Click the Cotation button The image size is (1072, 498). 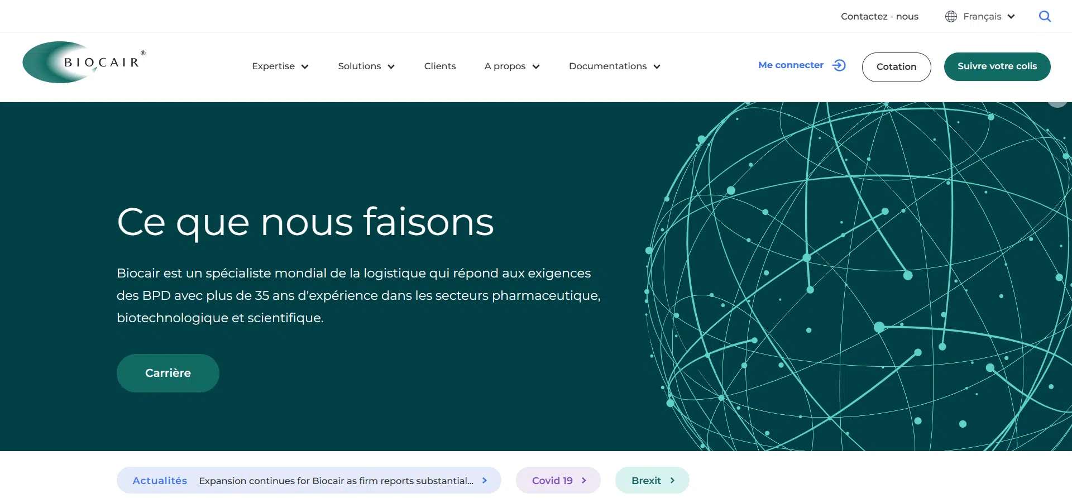pos(897,67)
